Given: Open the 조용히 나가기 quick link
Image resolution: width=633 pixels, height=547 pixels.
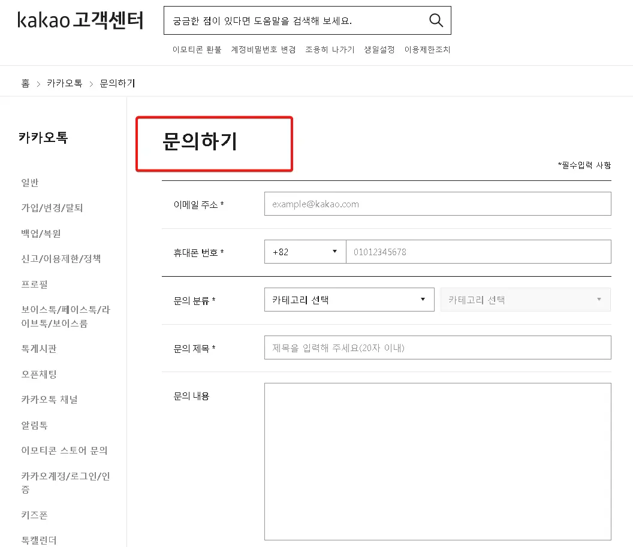Looking at the screenshot, I should pos(330,50).
